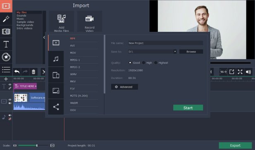Screen dimensions: 255x150
Task: Open the Stickers star tab
Action: pyautogui.click(x=6, y=57)
